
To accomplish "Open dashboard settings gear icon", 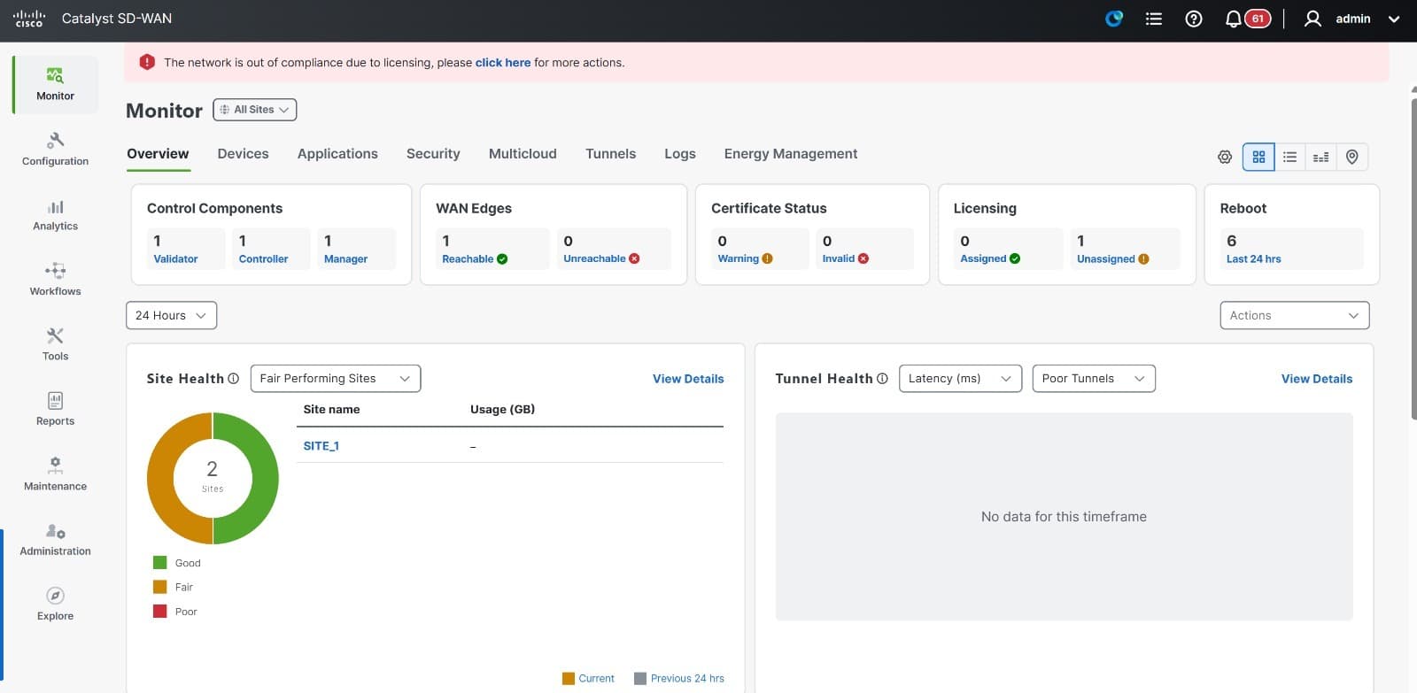I will (1225, 157).
